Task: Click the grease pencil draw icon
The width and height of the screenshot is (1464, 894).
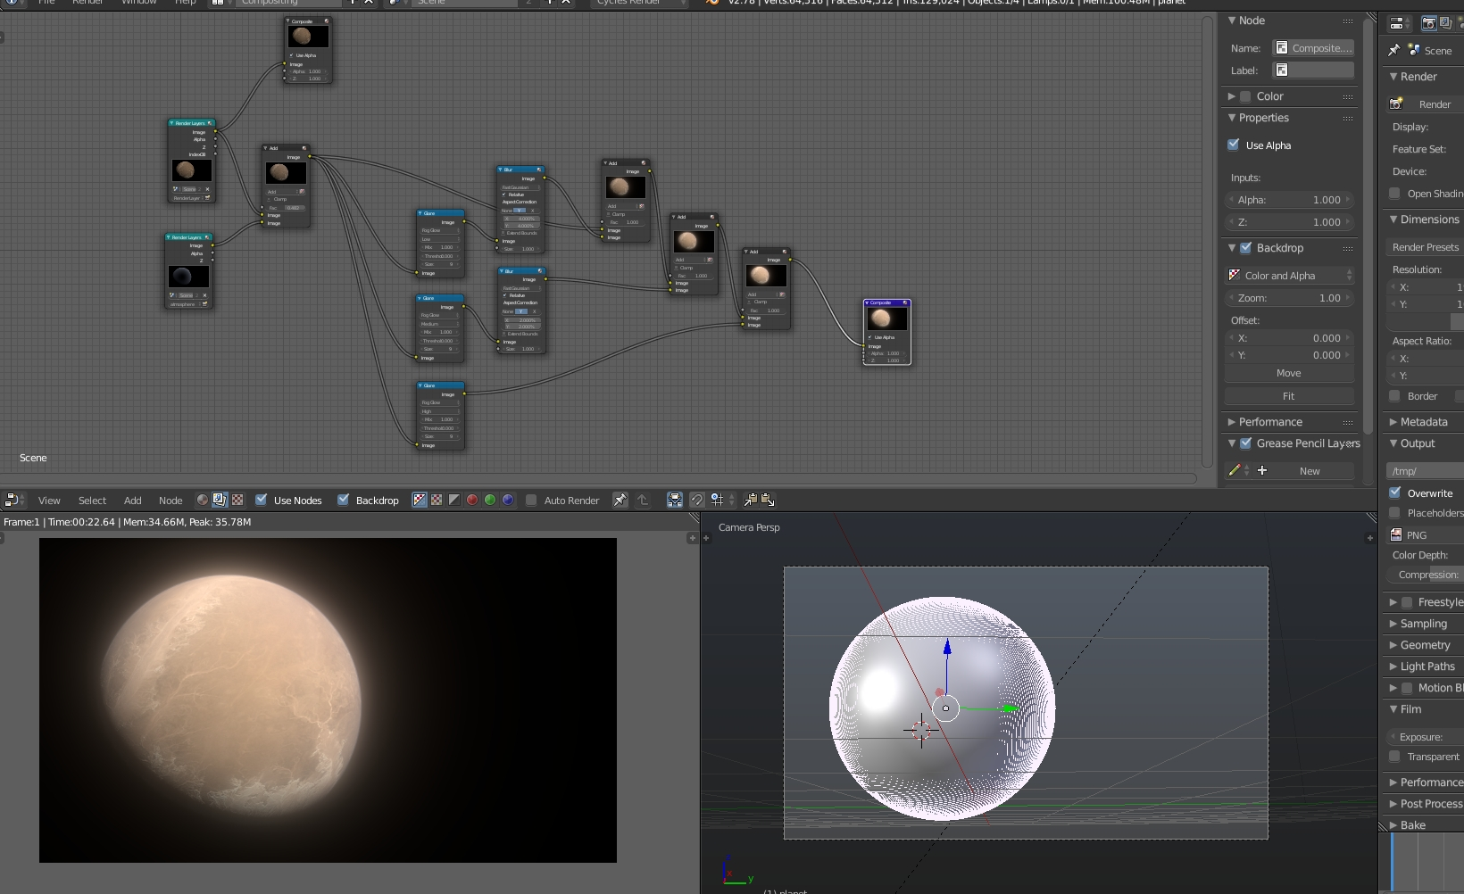Action: pos(1235,470)
